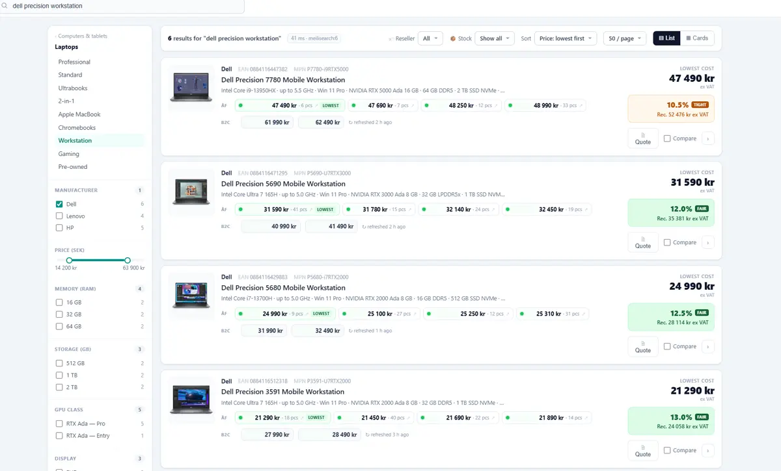
Task: Open external link arrow on 25 310 kr offer
Action: click(583, 314)
